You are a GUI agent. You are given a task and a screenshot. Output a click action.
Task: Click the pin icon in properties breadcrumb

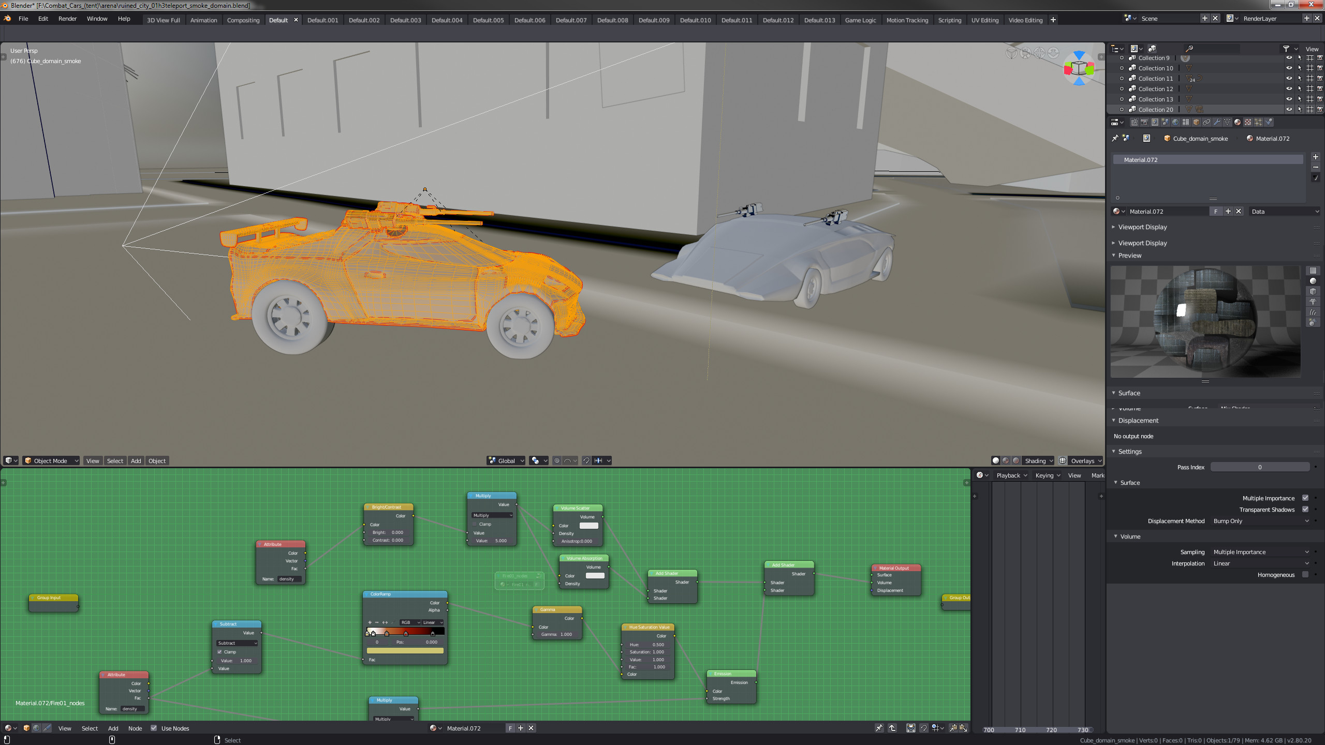(1115, 138)
